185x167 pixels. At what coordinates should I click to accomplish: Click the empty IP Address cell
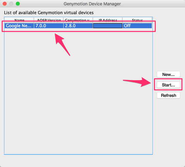[108, 26]
